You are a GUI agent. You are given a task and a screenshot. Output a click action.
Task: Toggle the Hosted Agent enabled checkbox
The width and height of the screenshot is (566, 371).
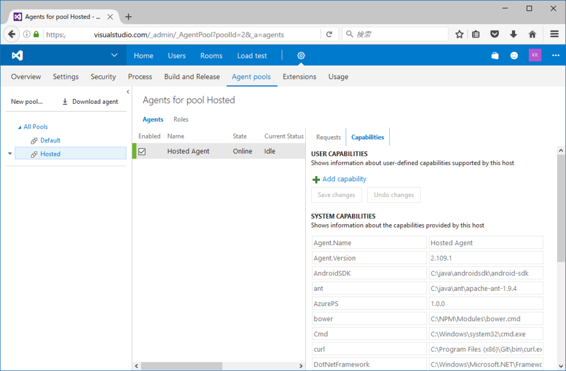[x=142, y=151]
